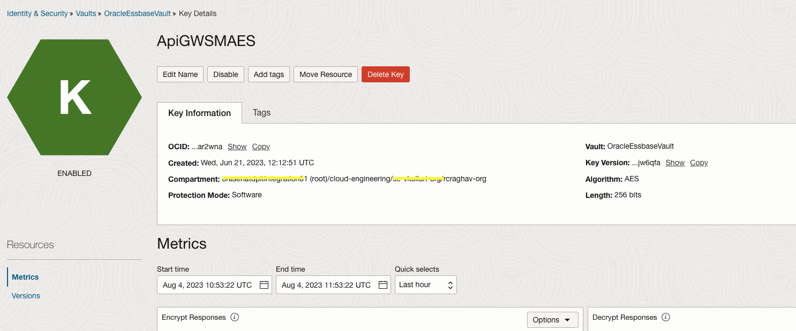Select the Key Information tab
The width and height of the screenshot is (796, 331).
[x=199, y=113]
